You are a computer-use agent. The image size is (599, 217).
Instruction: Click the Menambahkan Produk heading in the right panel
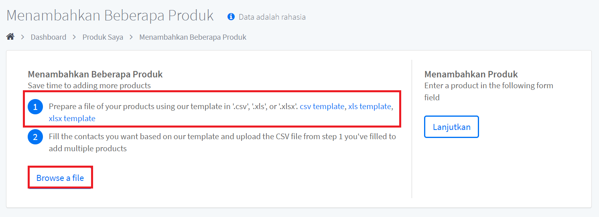(471, 74)
